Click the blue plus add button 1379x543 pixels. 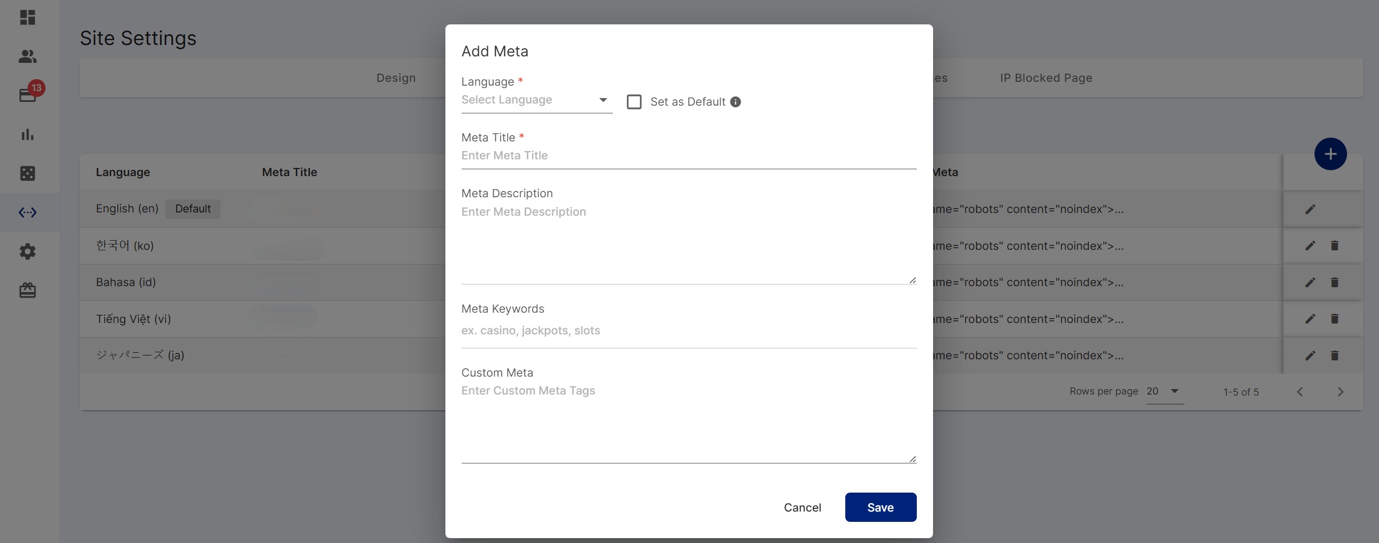pos(1330,154)
